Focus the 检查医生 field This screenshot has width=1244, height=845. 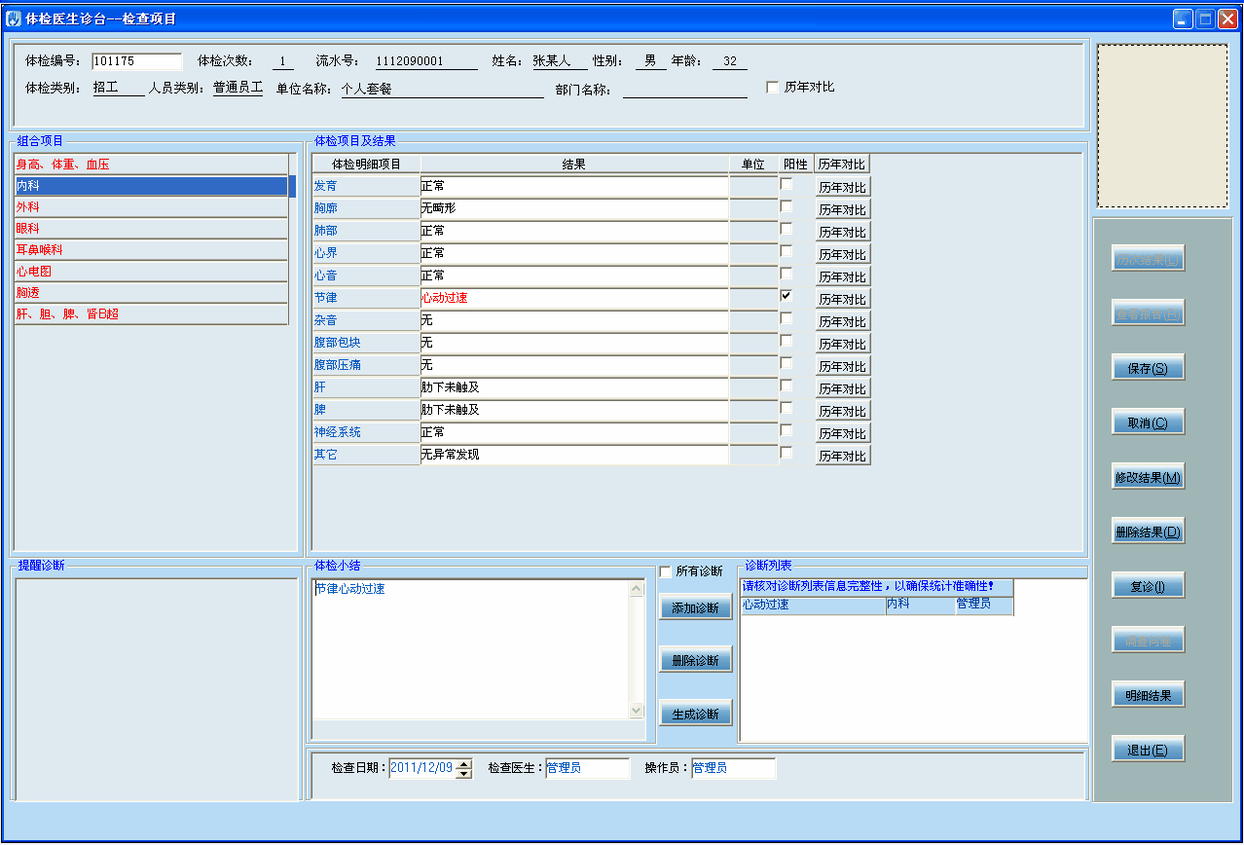point(588,768)
